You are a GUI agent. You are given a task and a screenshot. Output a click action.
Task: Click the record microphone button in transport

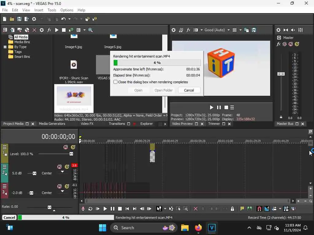click(83, 209)
